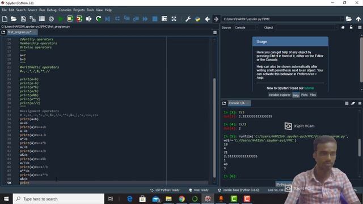The image size is (363, 204).
Task: Start debugging with the debug file icon
Action: (108, 19)
